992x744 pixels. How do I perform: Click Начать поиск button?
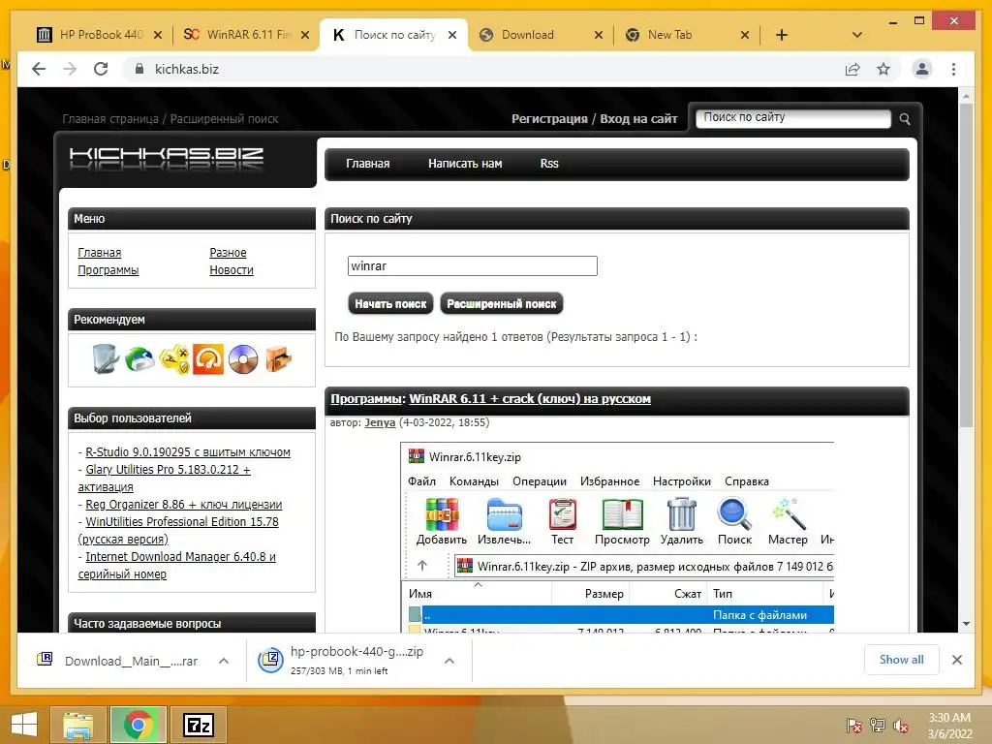point(390,303)
